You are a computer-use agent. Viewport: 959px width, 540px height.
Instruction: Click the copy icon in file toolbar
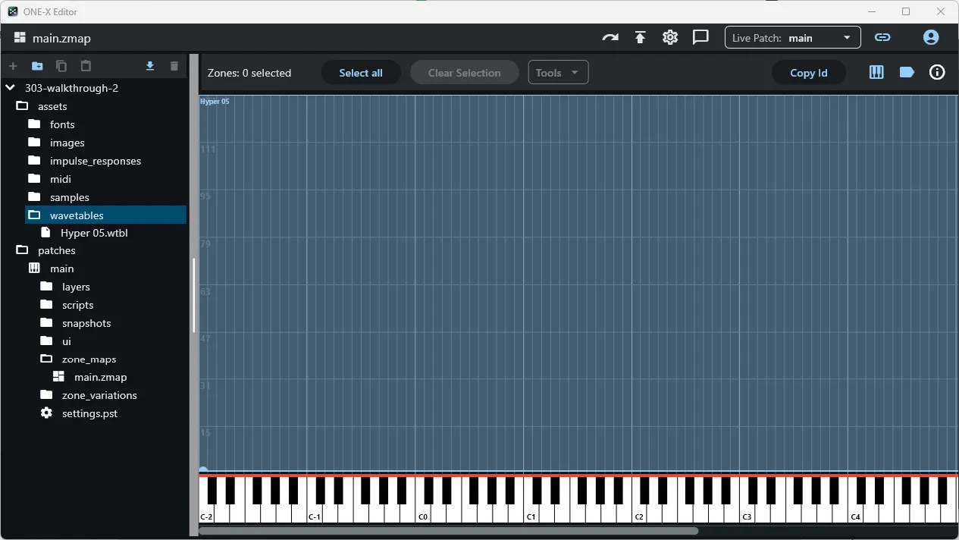pyautogui.click(x=61, y=66)
